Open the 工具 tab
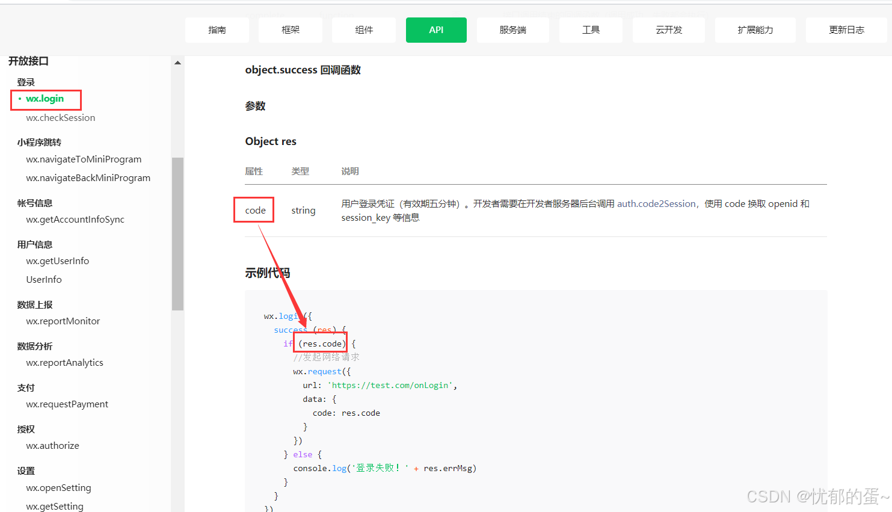 591,30
